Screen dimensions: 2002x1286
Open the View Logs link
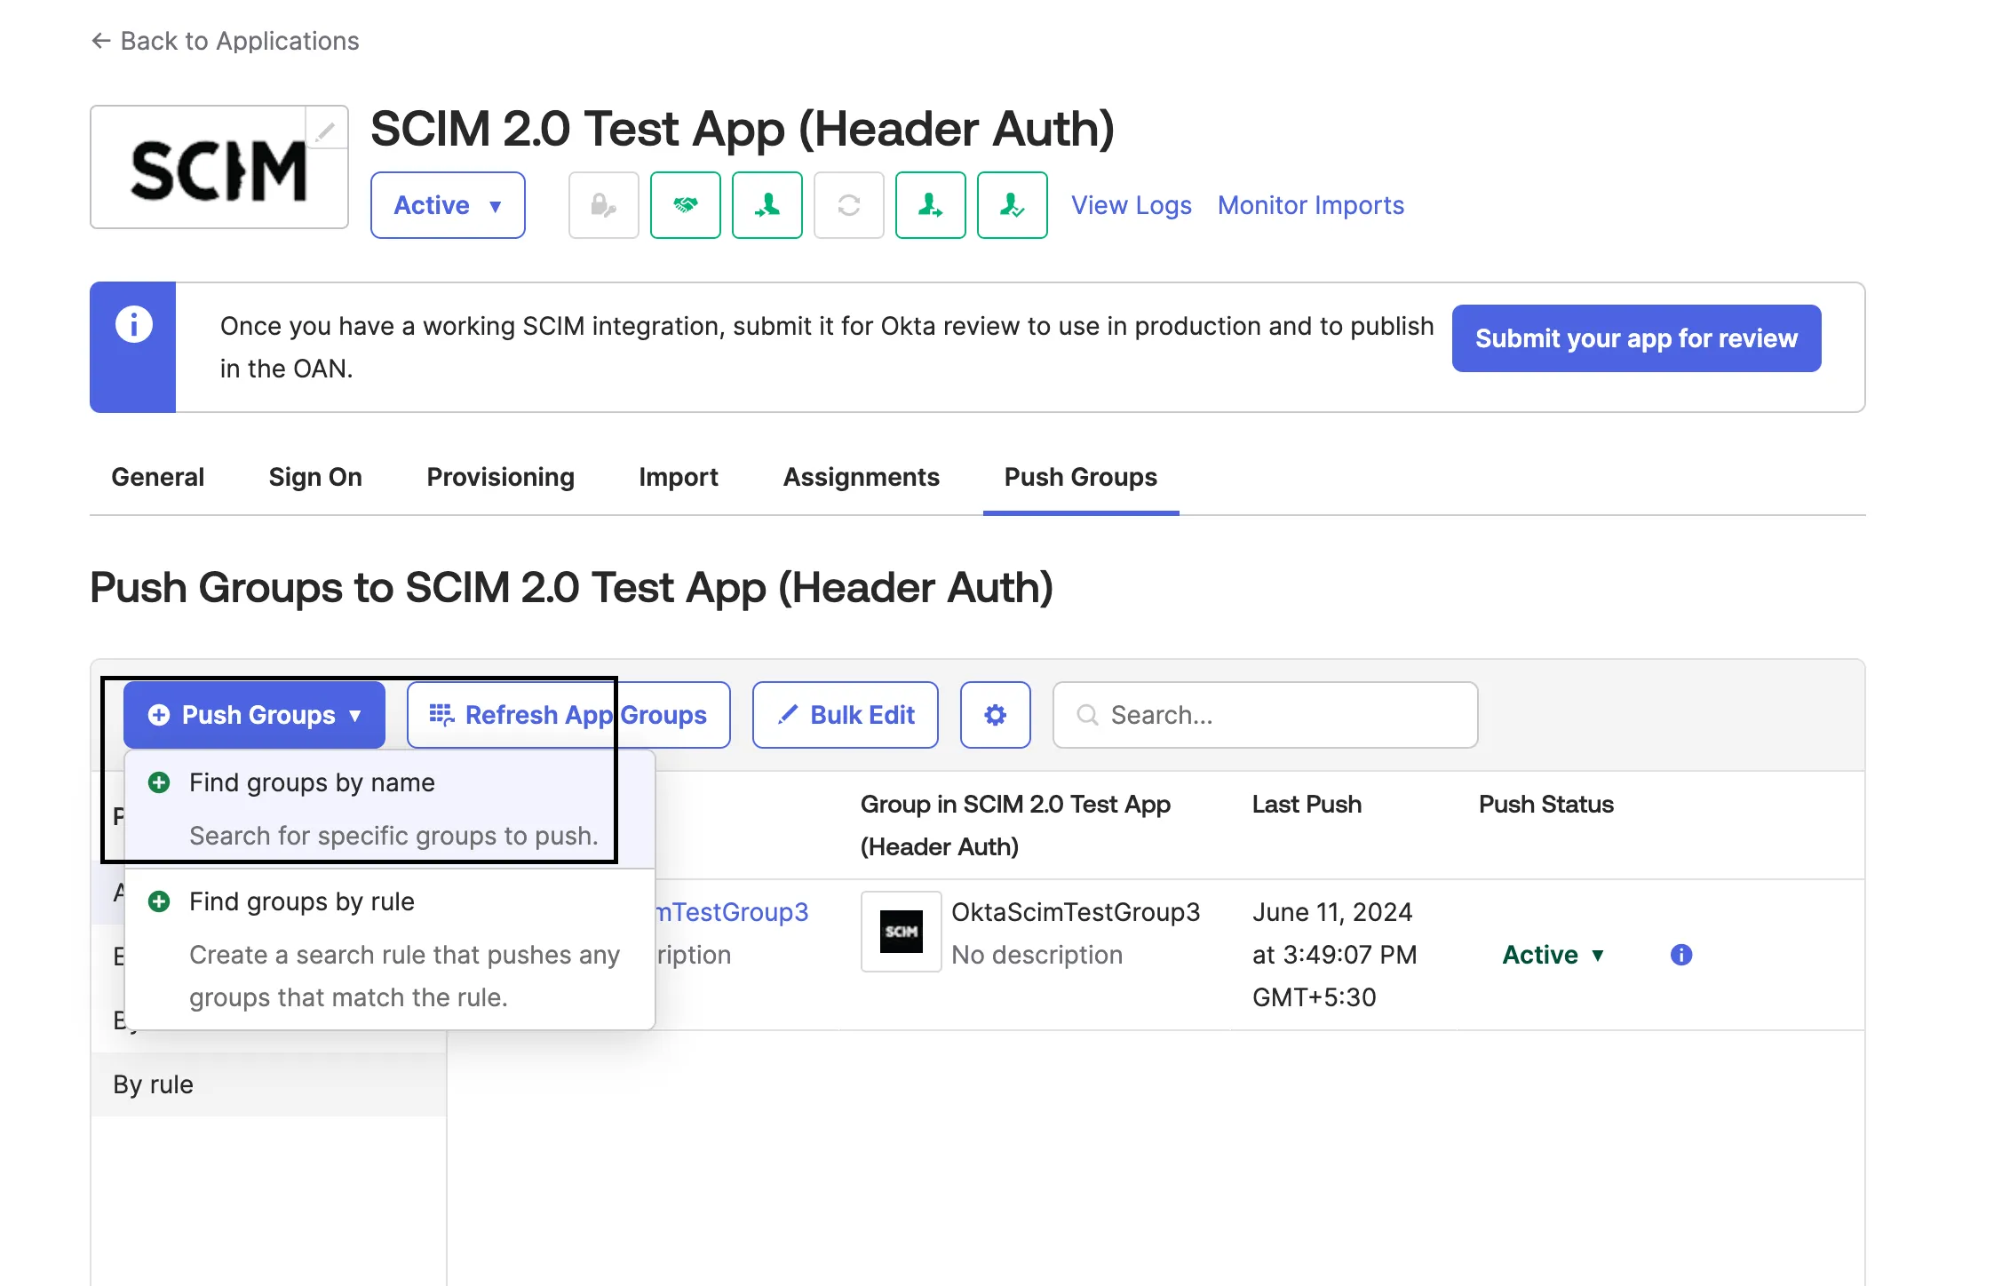tap(1132, 205)
